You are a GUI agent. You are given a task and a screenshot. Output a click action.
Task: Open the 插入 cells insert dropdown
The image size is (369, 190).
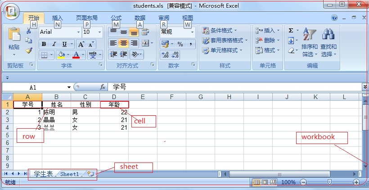tap(268, 30)
